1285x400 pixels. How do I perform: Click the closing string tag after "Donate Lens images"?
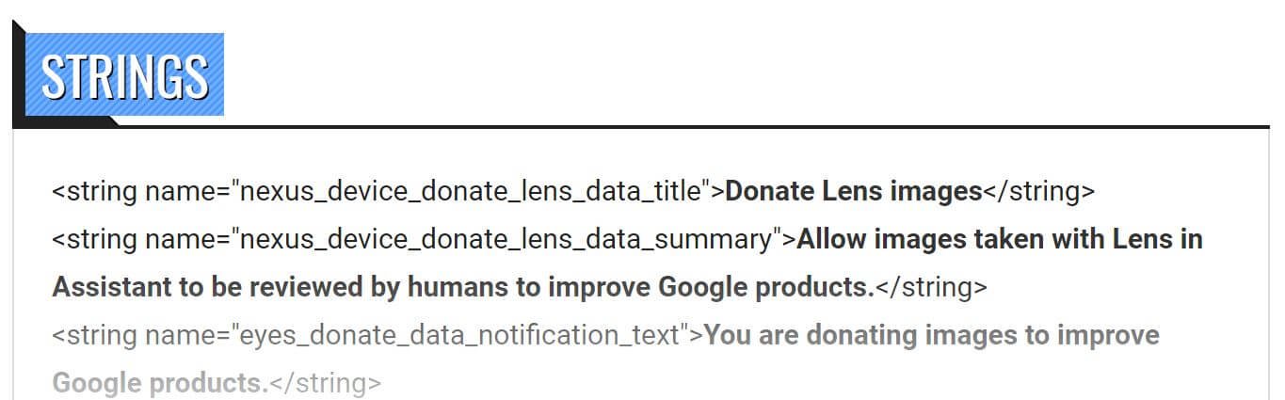point(1038,192)
